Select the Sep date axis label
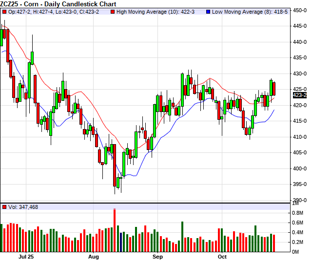The height and width of the screenshot is (261, 312). point(157,256)
